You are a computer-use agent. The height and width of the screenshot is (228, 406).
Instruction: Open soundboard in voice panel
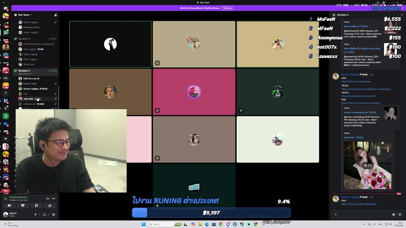point(50,206)
